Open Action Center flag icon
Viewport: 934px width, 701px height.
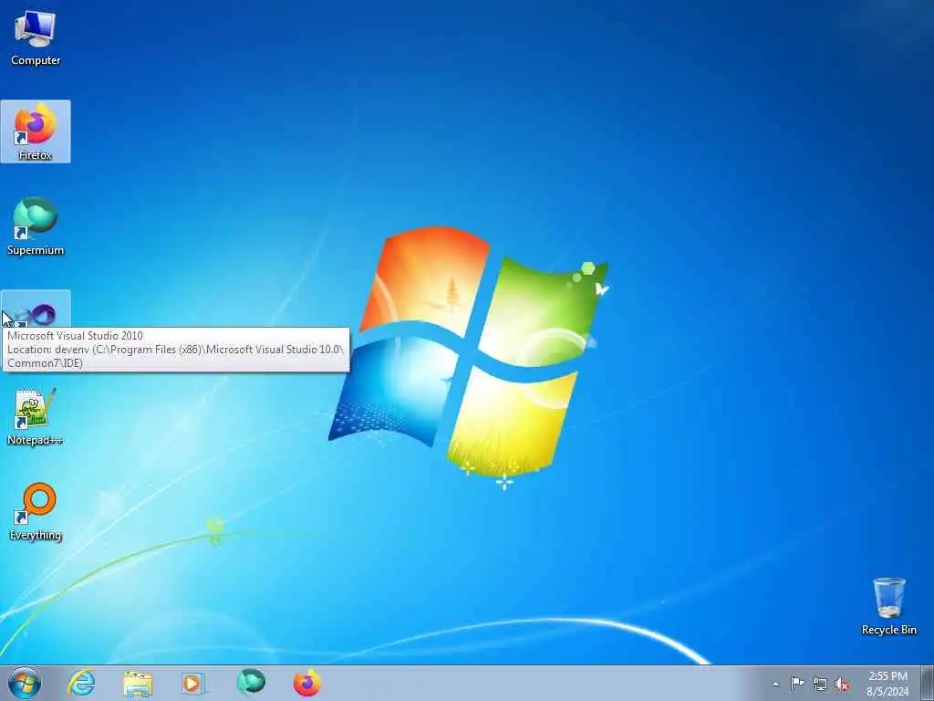[x=797, y=683]
